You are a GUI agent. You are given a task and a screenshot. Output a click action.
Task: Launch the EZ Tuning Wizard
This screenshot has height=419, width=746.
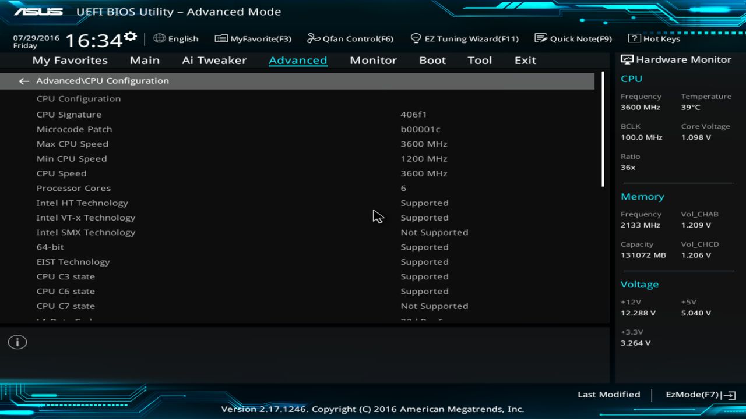coord(465,38)
